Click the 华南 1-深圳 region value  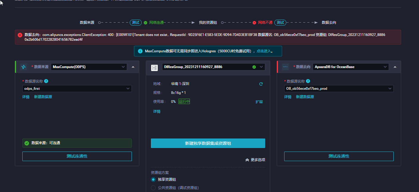click(x=180, y=84)
